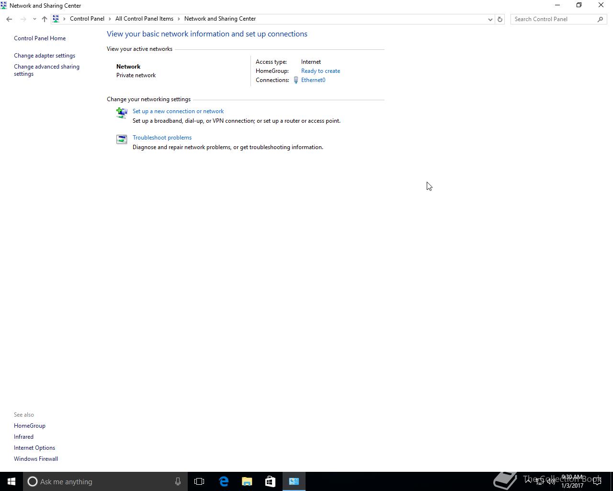Image resolution: width=613 pixels, height=491 pixels.
Task: Click the Ready to create HomeGroup link
Action: click(x=320, y=71)
